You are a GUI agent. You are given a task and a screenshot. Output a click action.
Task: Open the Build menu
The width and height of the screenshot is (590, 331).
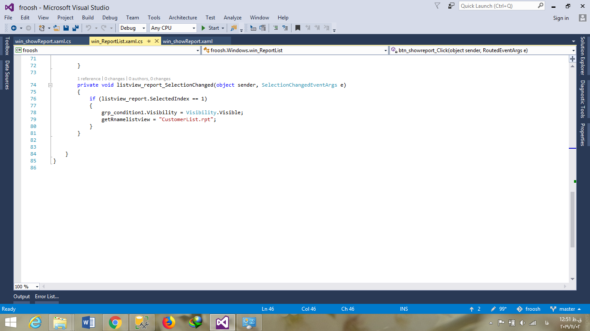coord(88,18)
